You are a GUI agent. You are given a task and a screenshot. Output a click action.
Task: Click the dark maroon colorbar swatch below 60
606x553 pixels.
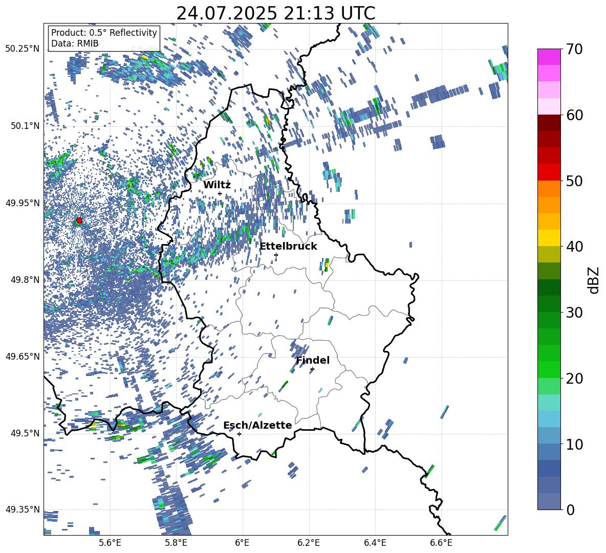click(x=549, y=123)
